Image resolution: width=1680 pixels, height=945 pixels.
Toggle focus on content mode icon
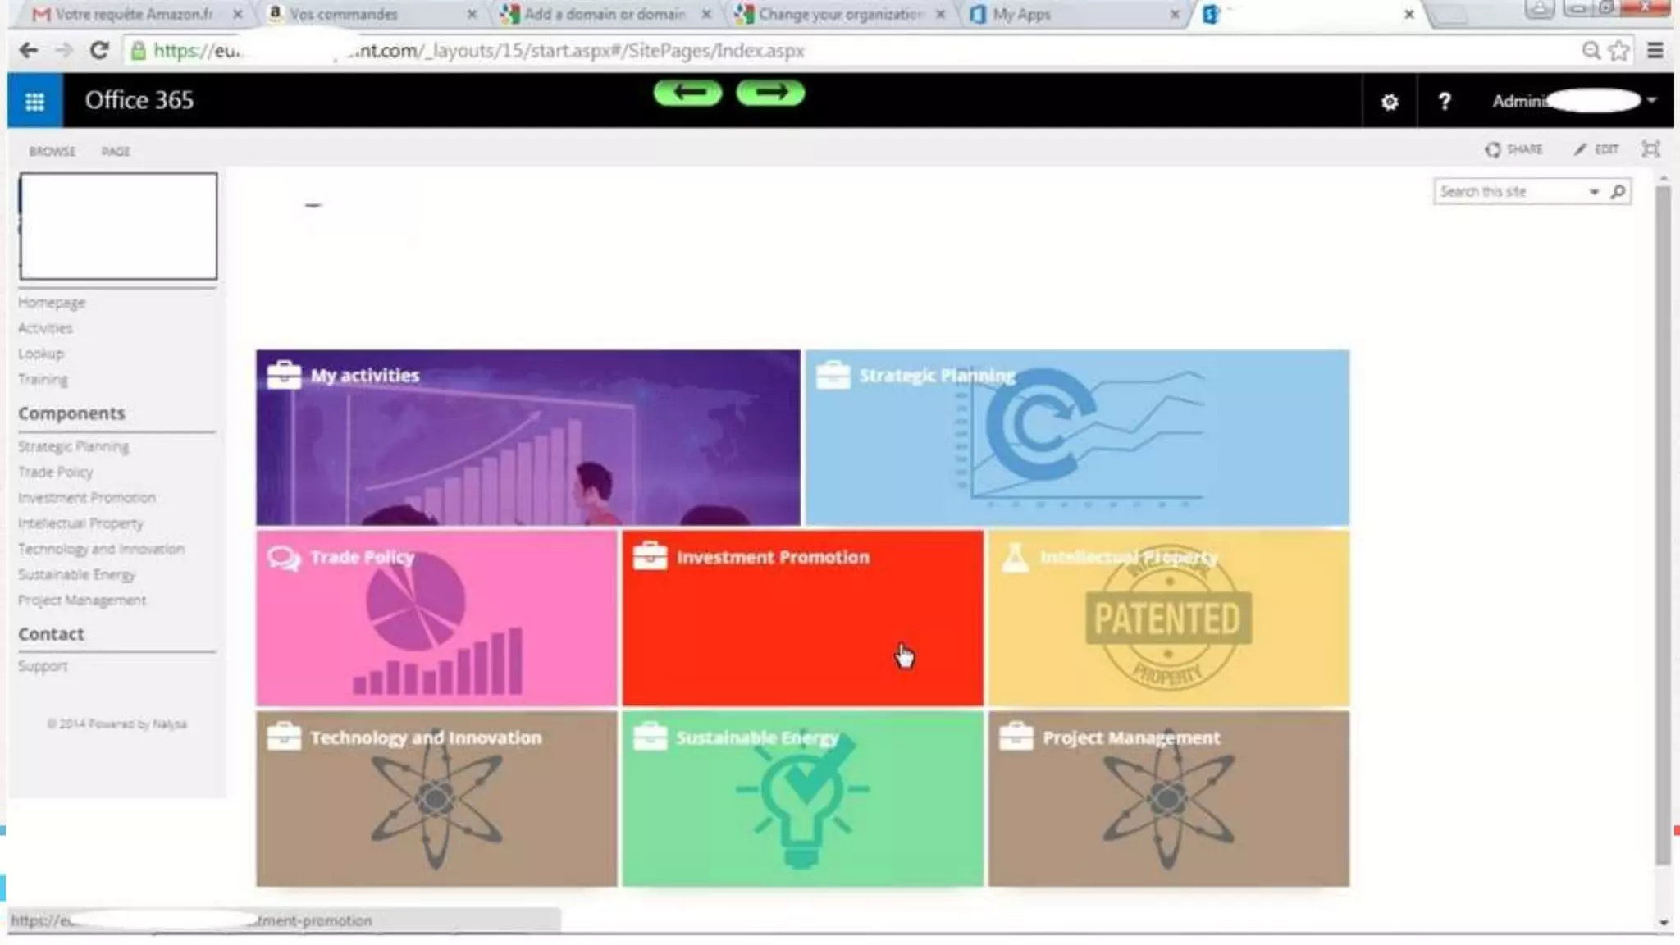click(x=1650, y=149)
